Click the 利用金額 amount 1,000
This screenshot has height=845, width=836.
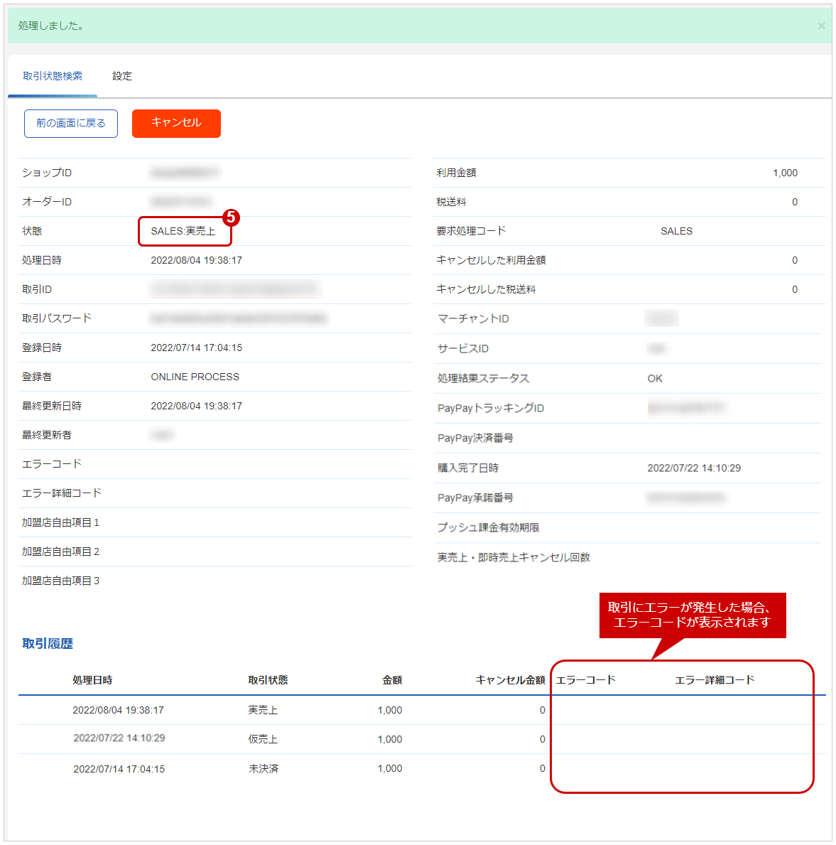785,172
